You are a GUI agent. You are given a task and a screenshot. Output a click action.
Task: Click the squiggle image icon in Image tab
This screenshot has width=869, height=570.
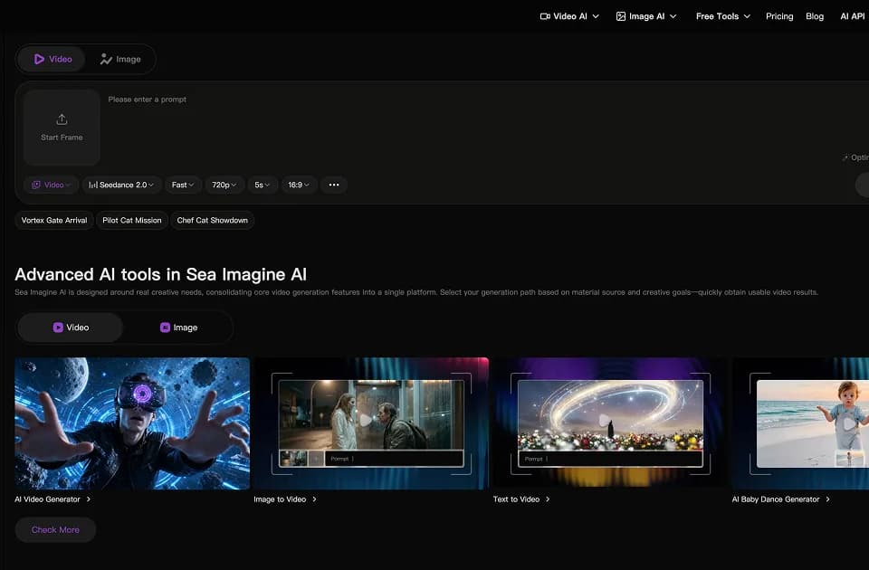pos(106,60)
